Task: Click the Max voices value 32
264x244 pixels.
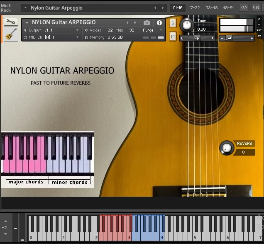Action: (x=132, y=30)
